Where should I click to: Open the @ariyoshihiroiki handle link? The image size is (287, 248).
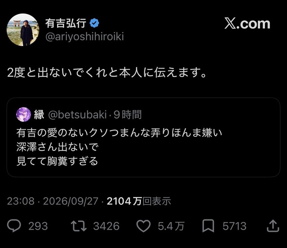85,36
